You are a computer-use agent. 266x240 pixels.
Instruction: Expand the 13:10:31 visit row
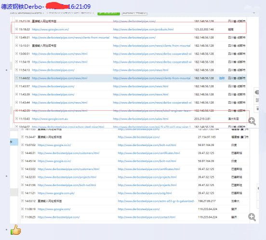16,45
